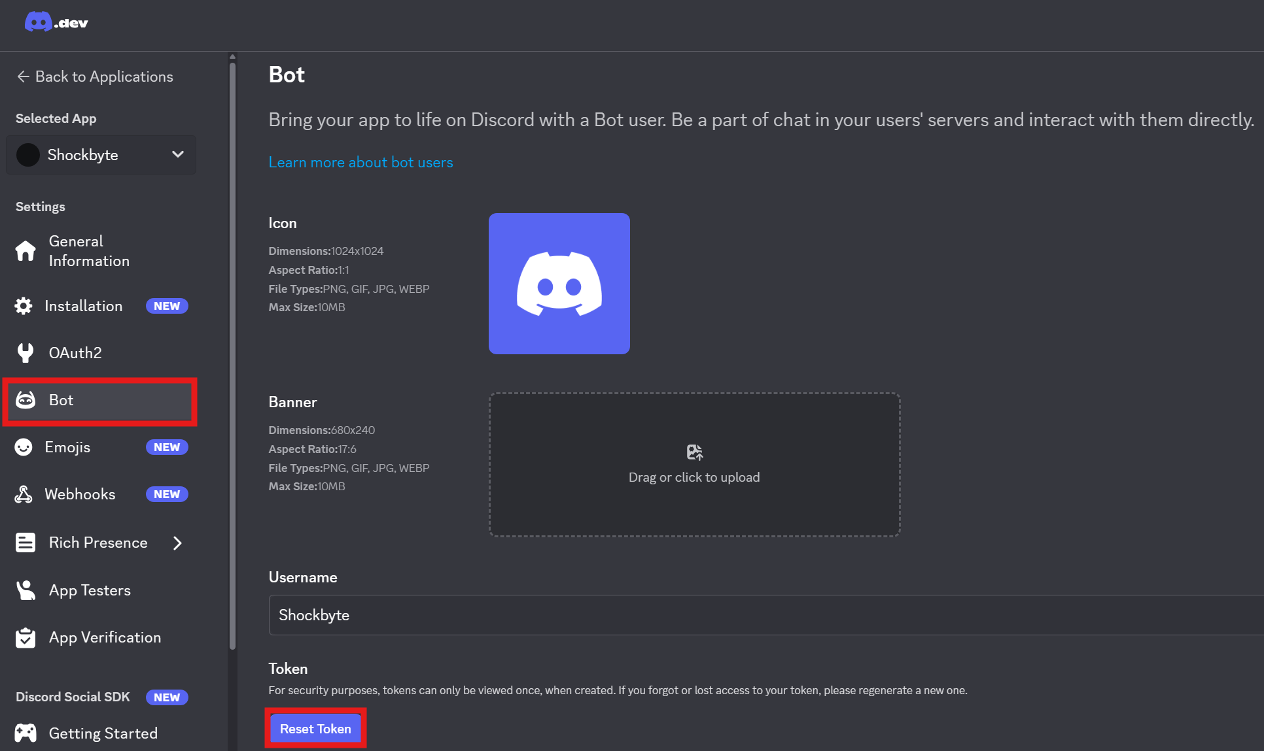The image size is (1264, 751).
Task: Expand the Rich Presence submenu chevron
Action: [x=177, y=543]
